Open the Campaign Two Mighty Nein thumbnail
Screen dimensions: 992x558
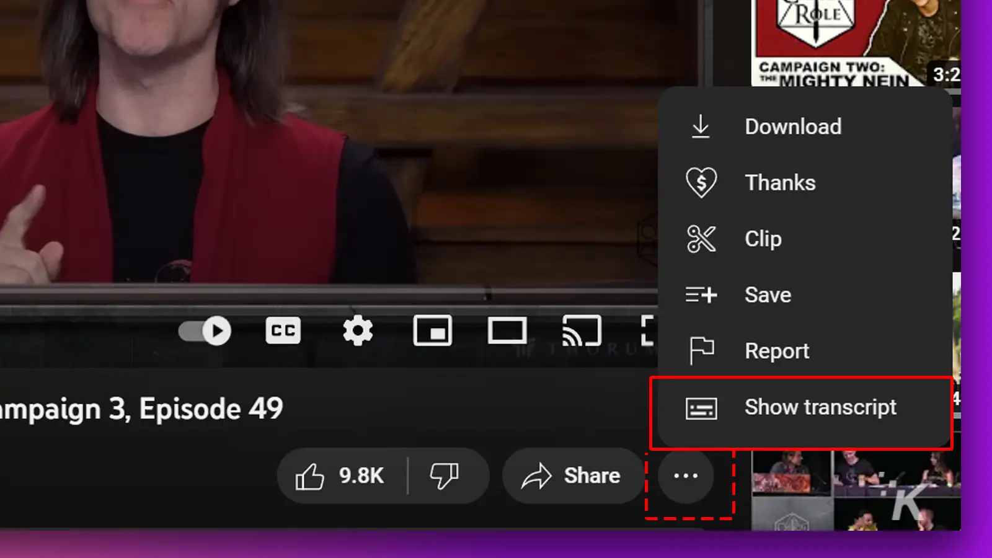coord(856,43)
